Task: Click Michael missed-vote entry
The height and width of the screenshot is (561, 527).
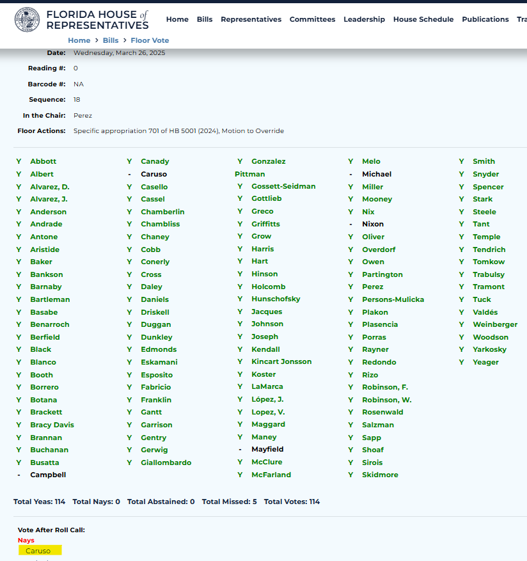Action: click(377, 174)
